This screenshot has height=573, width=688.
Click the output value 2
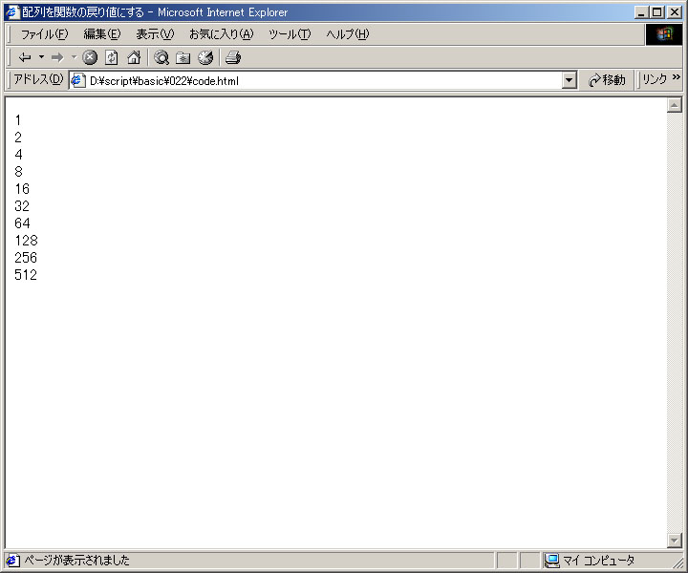(18, 138)
